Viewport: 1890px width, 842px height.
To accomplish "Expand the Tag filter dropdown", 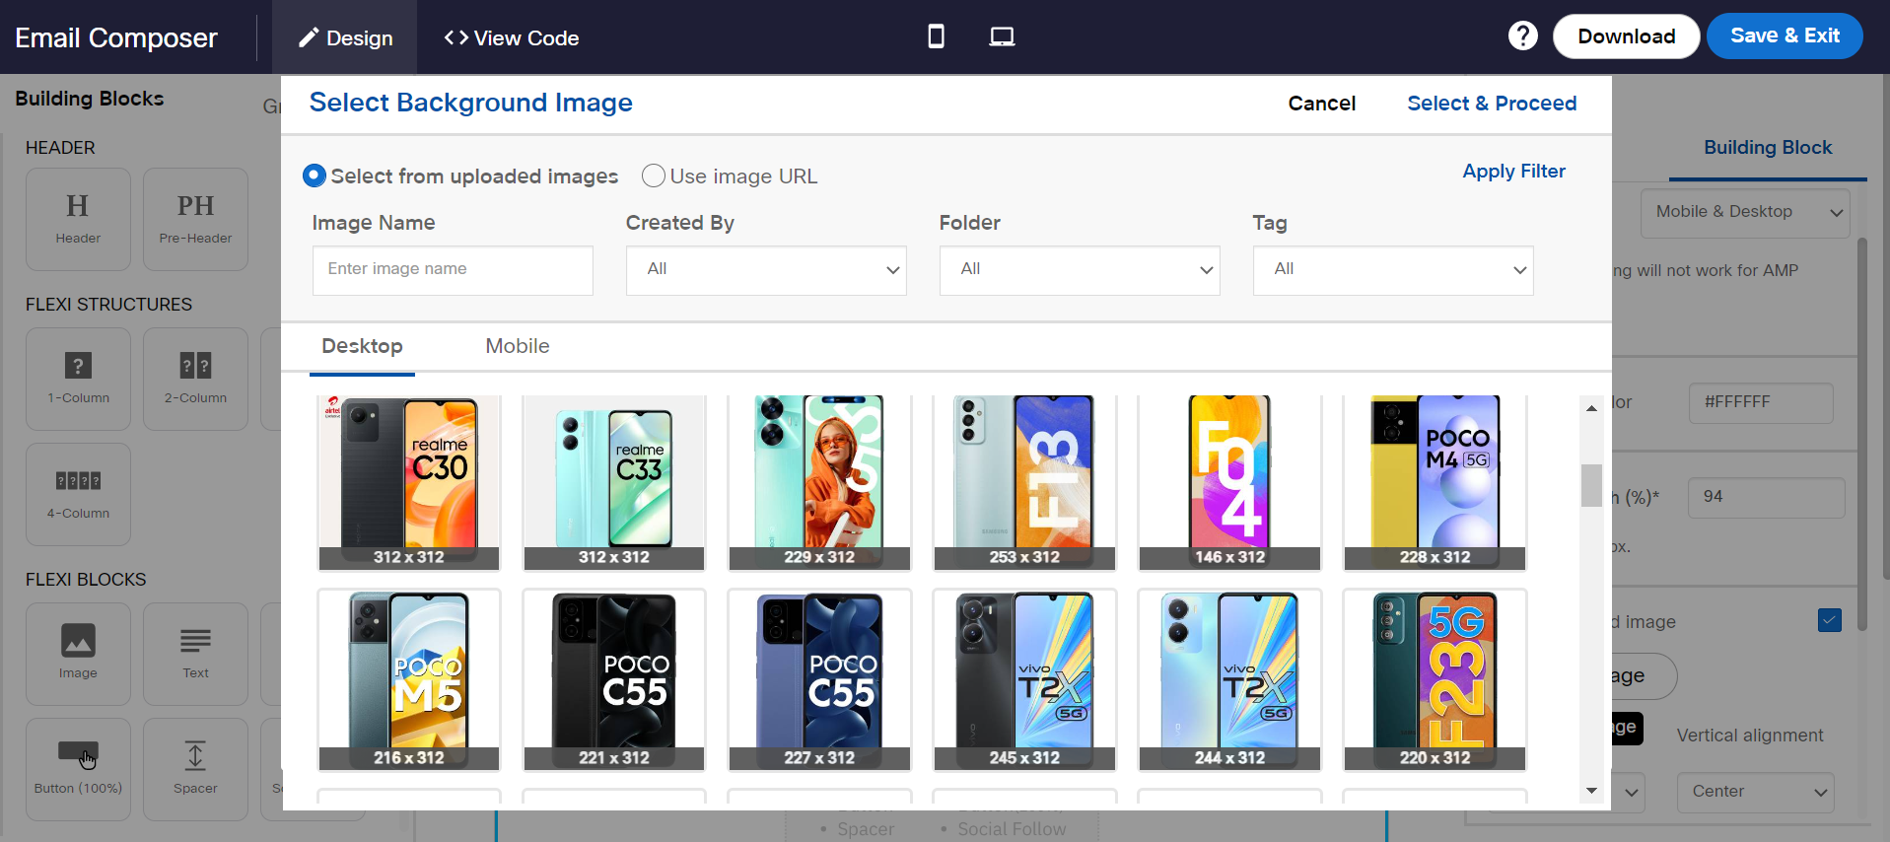I will coord(1393,270).
